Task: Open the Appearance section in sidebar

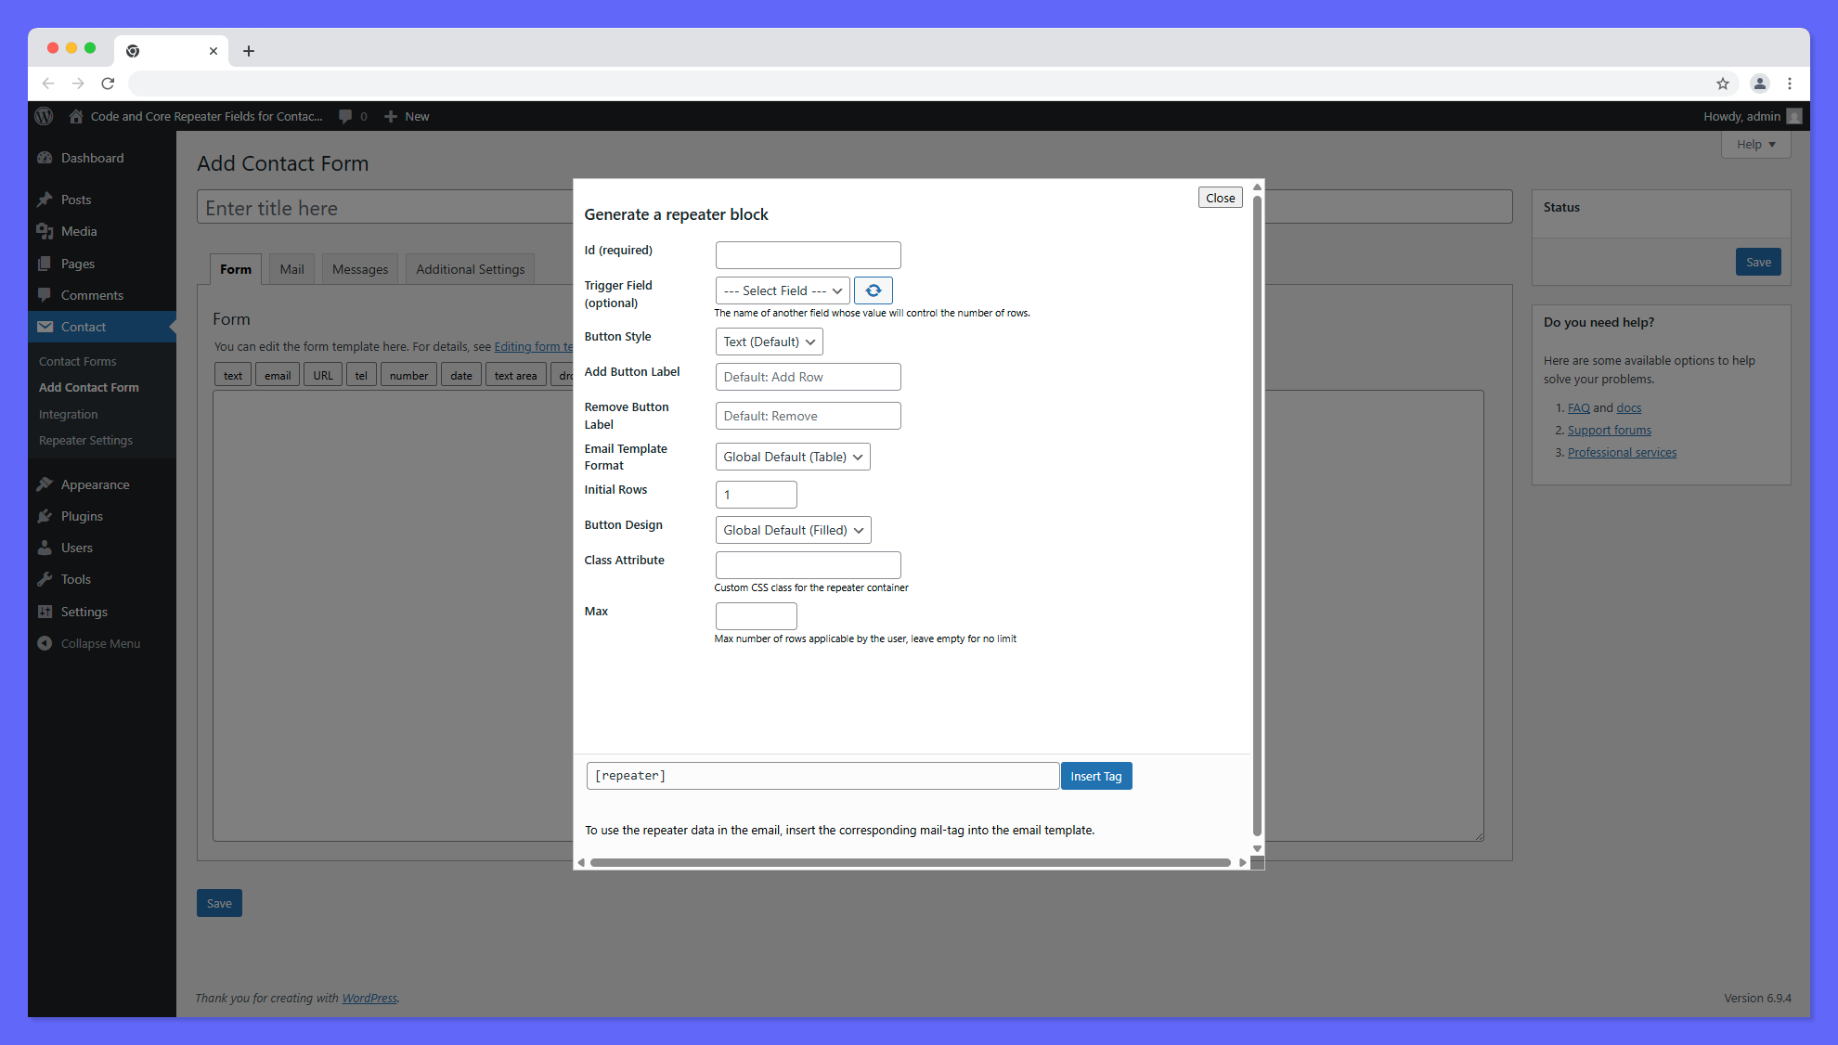Action: [x=94, y=484]
